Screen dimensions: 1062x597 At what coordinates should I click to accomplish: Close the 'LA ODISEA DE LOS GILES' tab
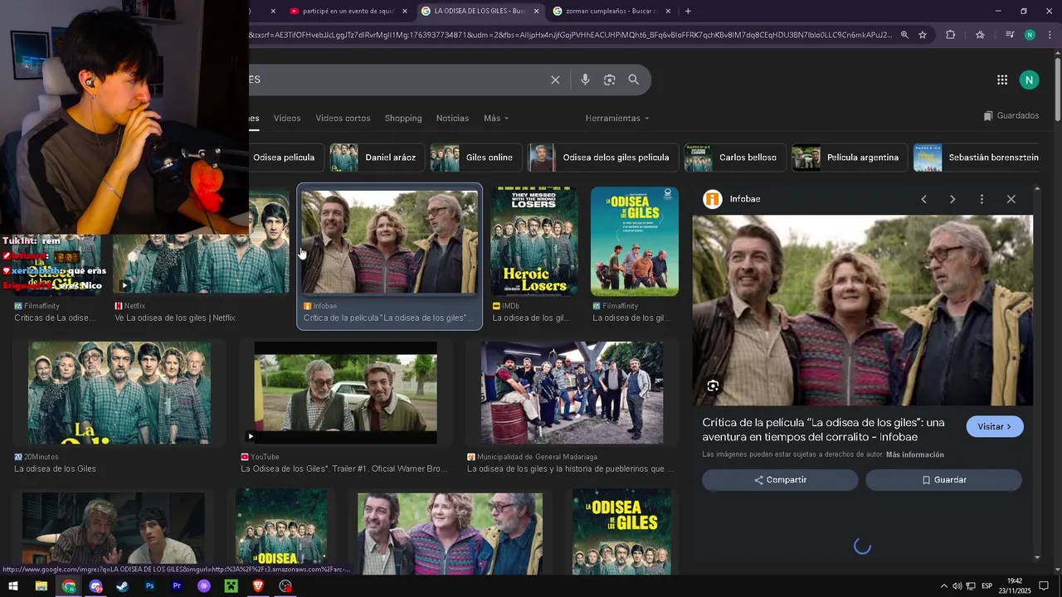pos(536,11)
